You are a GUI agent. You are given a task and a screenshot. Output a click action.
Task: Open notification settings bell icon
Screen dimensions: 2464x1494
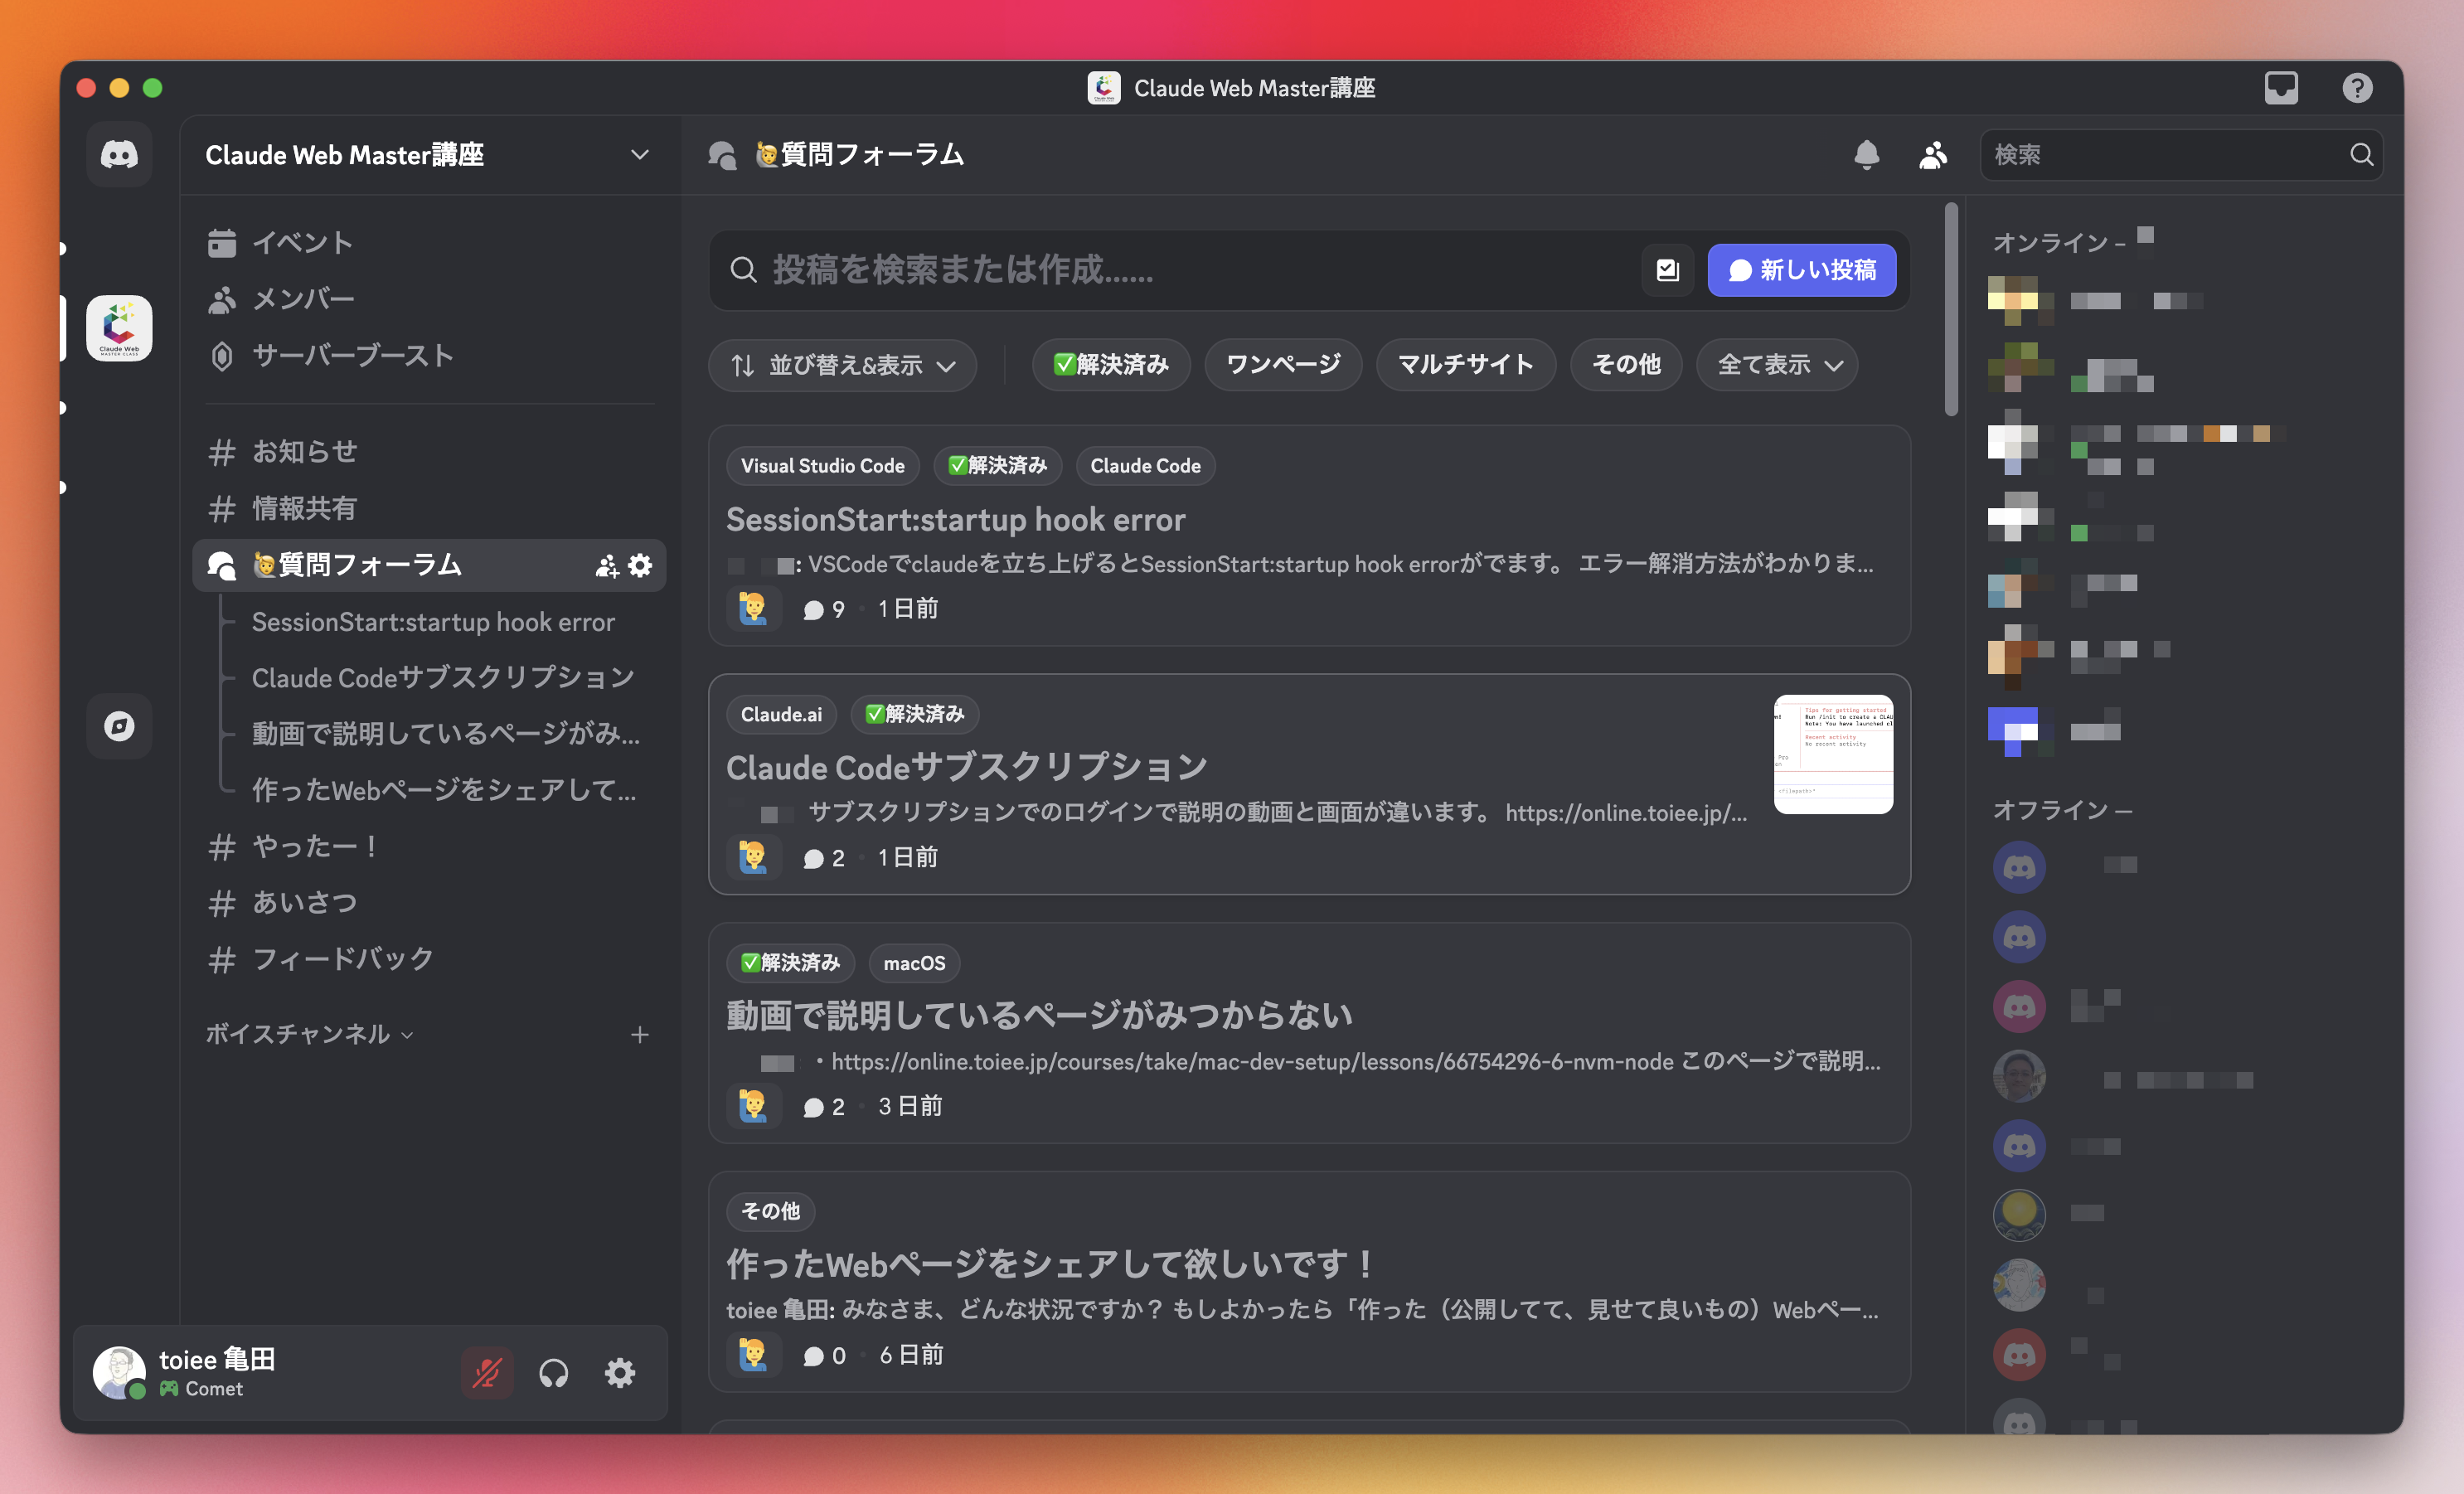tap(1866, 155)
